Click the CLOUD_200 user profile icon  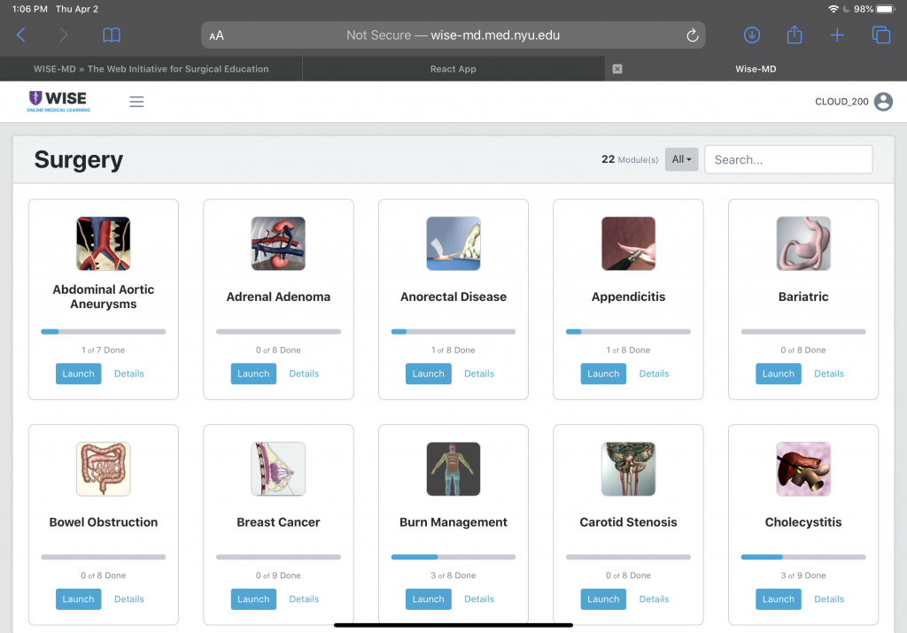(883, 102)
